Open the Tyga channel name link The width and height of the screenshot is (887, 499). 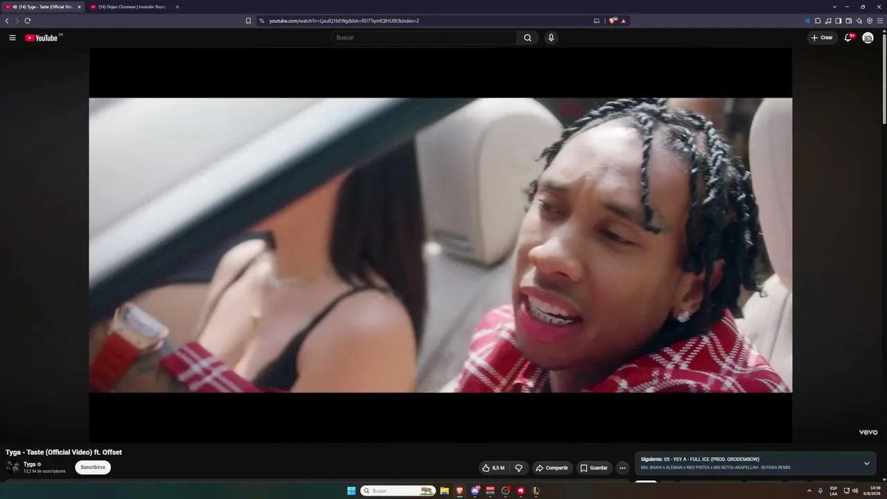pos(29,464)
